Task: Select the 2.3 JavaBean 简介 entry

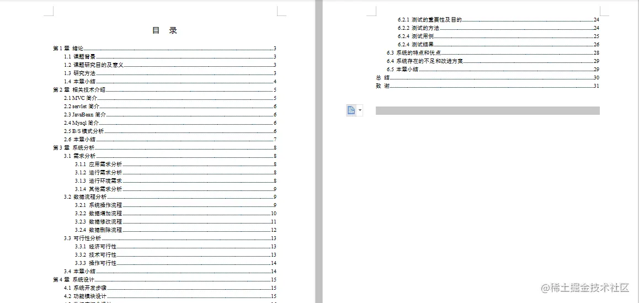Action: [x=171, y=115]
